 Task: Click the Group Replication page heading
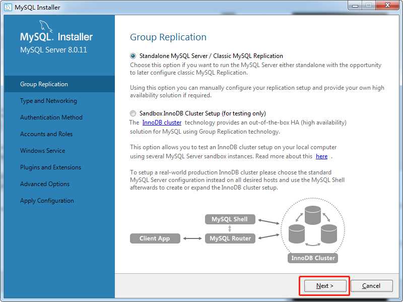coord(168,37)
